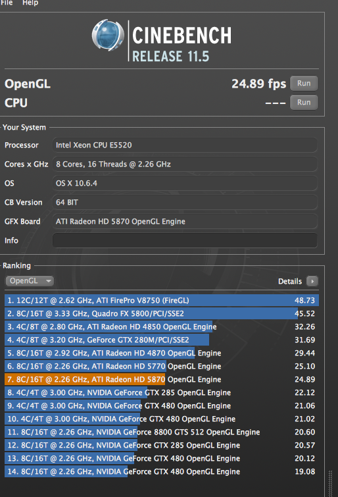The height and width of the screenshot is (497, 338).
Task: Click the Processor field Intel Xeon CPU E5520
Action: pyautogui.click(x=185, y=145)
